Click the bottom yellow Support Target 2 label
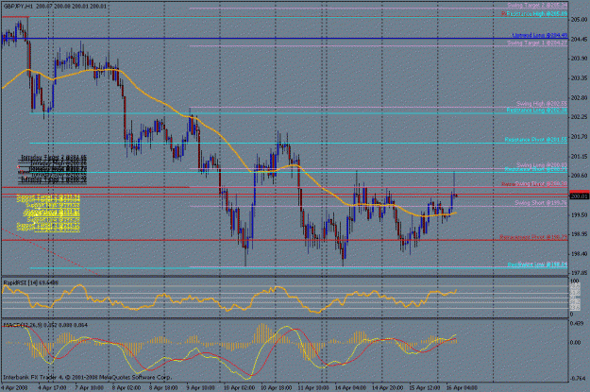The height and width of the screenshot is (392, 590). pos(48,228)
